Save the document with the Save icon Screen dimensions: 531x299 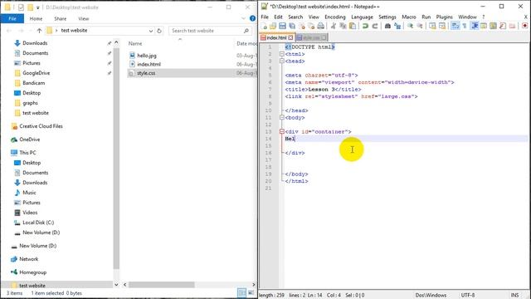pyautogui.click(x=282, y=26)
